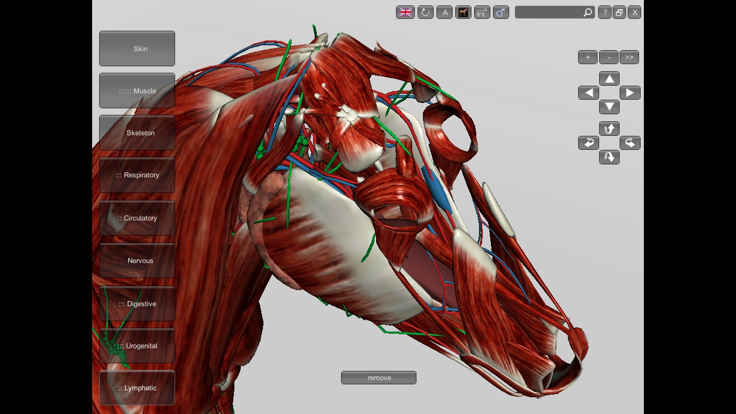
Task: Click the UK flag language button
Action: [405, 12]
